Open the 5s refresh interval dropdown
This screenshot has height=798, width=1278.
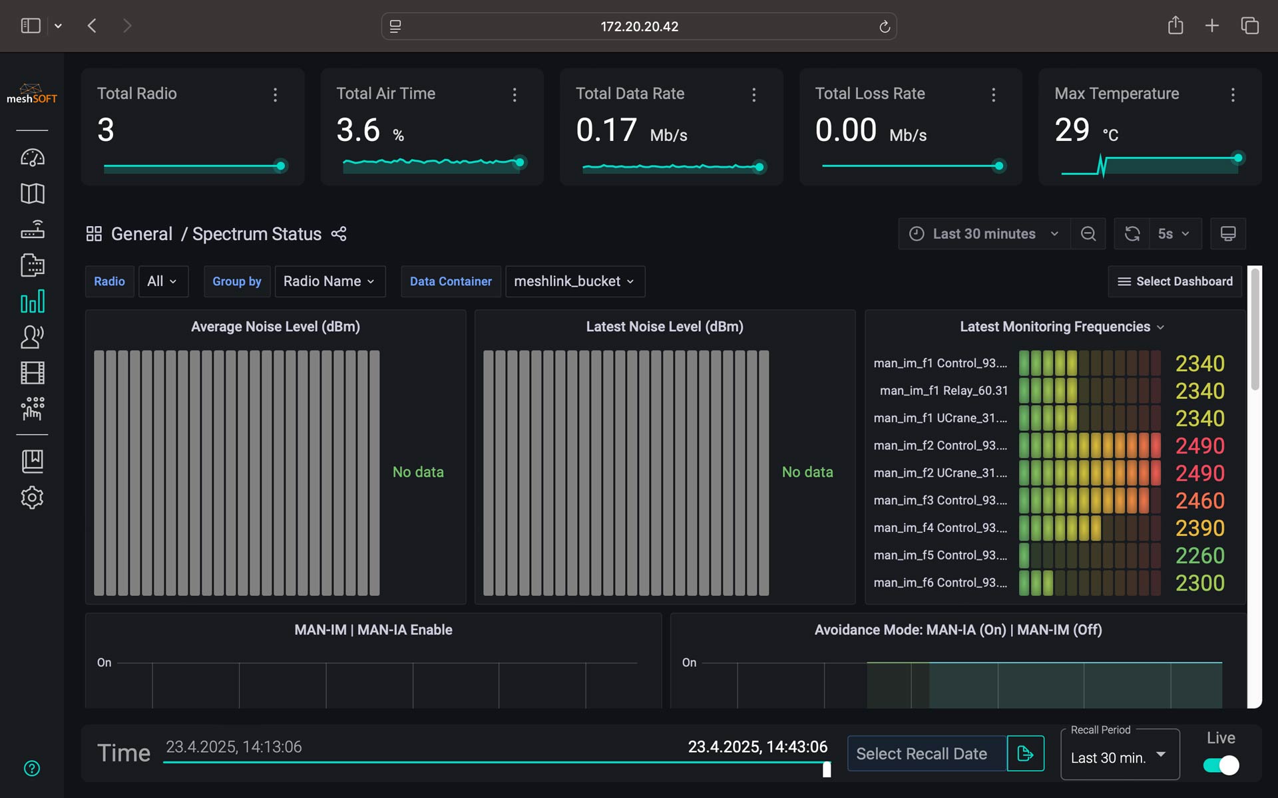(x=1175, y=234)
